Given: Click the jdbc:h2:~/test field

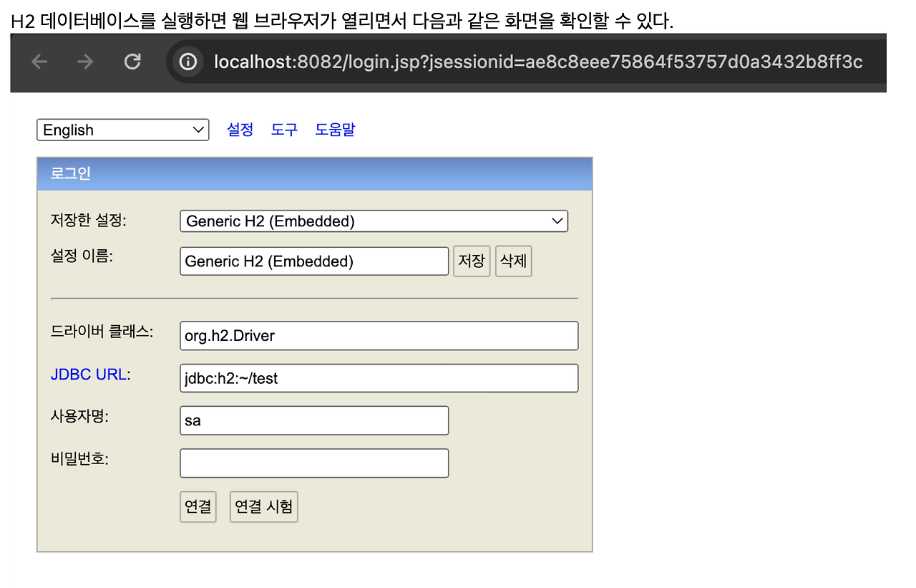Looking at the screenshot, I should pos(379,378).
